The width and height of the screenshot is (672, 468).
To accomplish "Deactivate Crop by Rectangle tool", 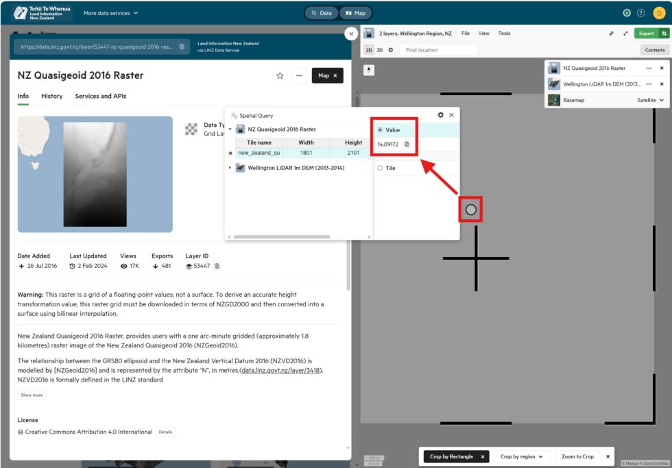I will click(483, 456).
